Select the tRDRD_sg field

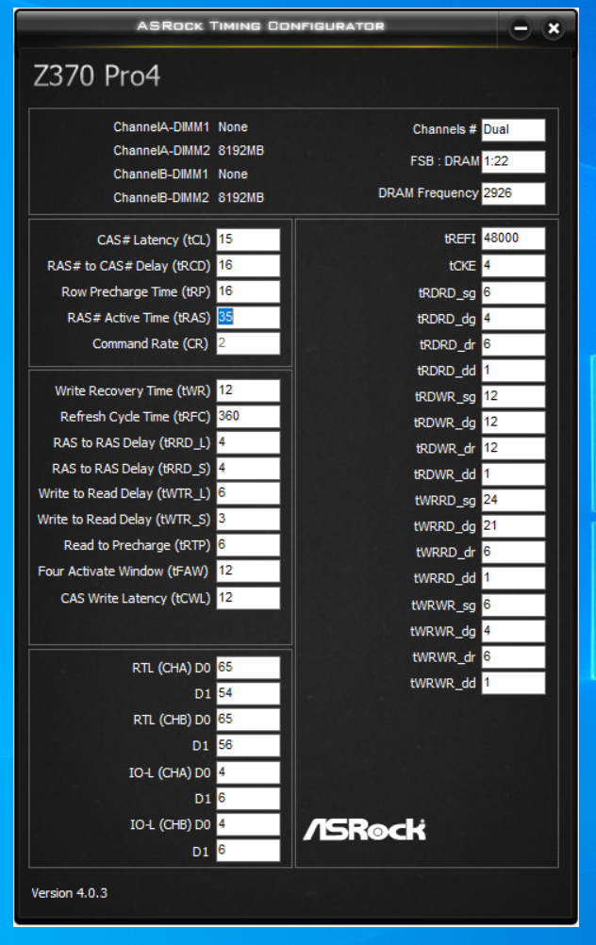tap(513, 292)
